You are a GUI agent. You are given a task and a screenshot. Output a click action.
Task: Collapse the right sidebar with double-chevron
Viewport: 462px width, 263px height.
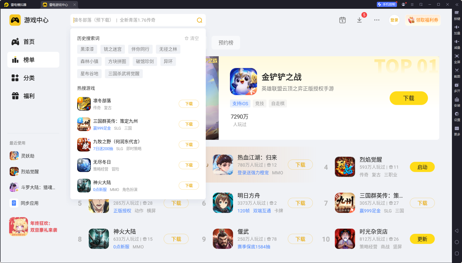tap(457, 4)
